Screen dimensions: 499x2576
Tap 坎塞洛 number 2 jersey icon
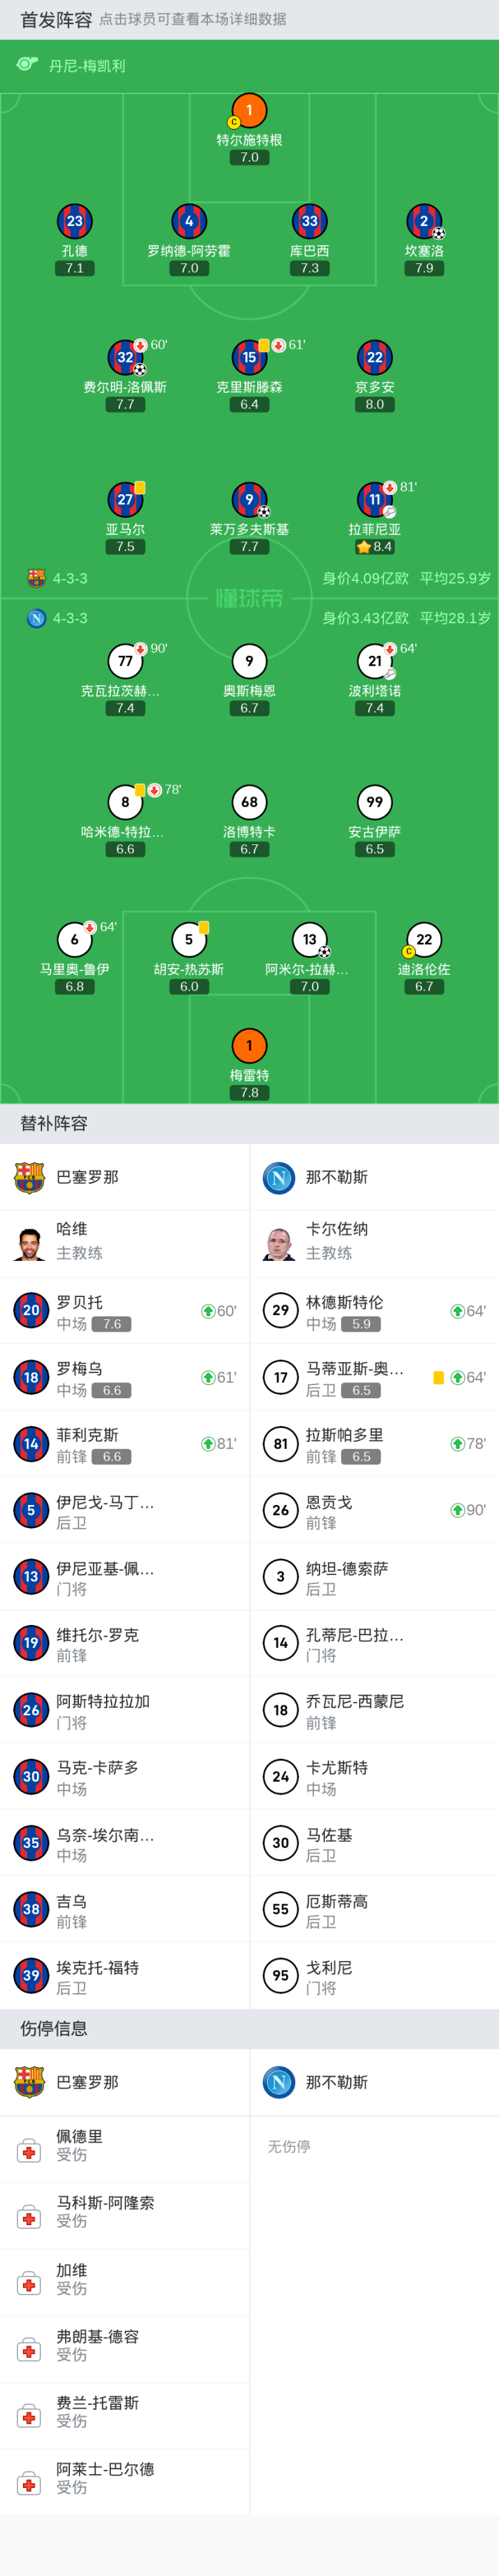424,221
